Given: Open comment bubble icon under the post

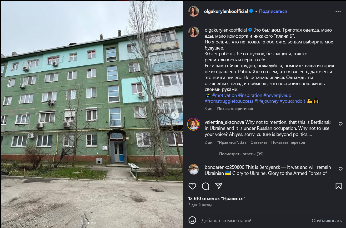Looking at the screenshot, I should 205,186.
